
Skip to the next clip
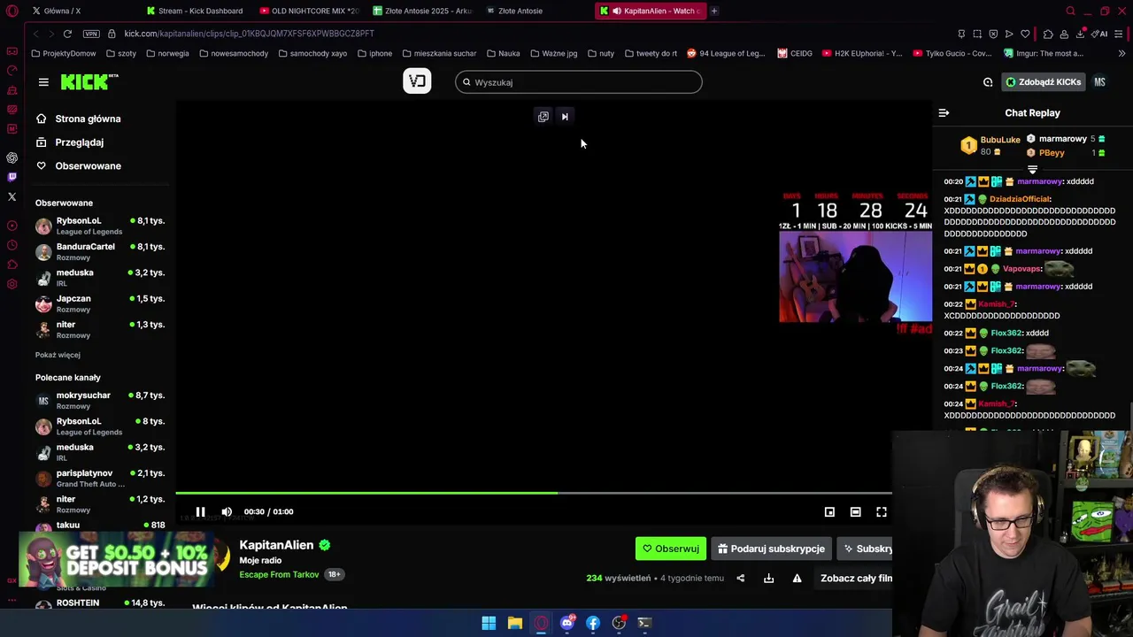coord(565,117)
